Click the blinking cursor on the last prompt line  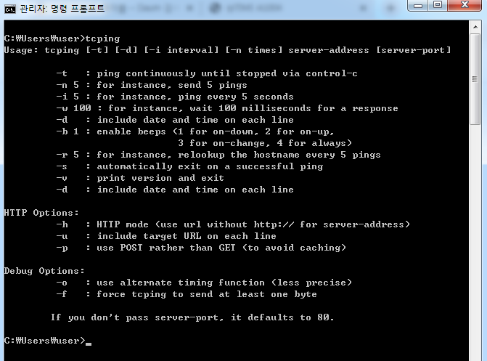coord(89,341)
